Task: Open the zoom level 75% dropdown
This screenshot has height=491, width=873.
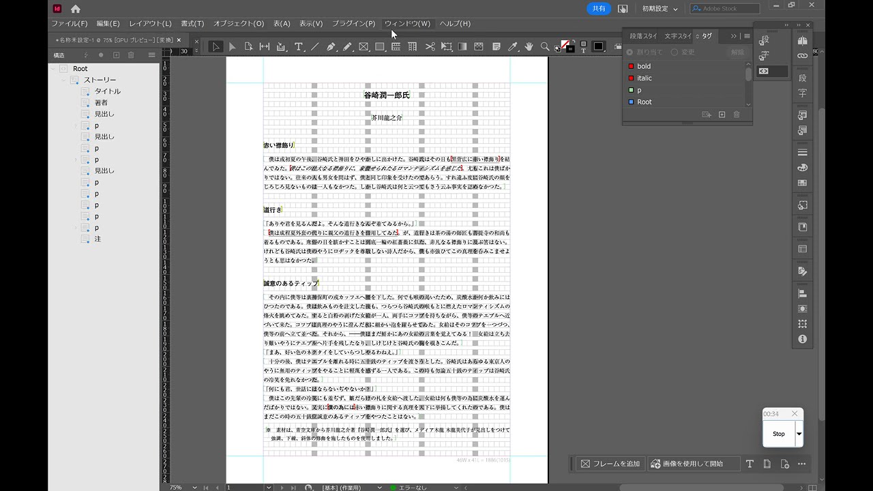Action: click(195, 488)
